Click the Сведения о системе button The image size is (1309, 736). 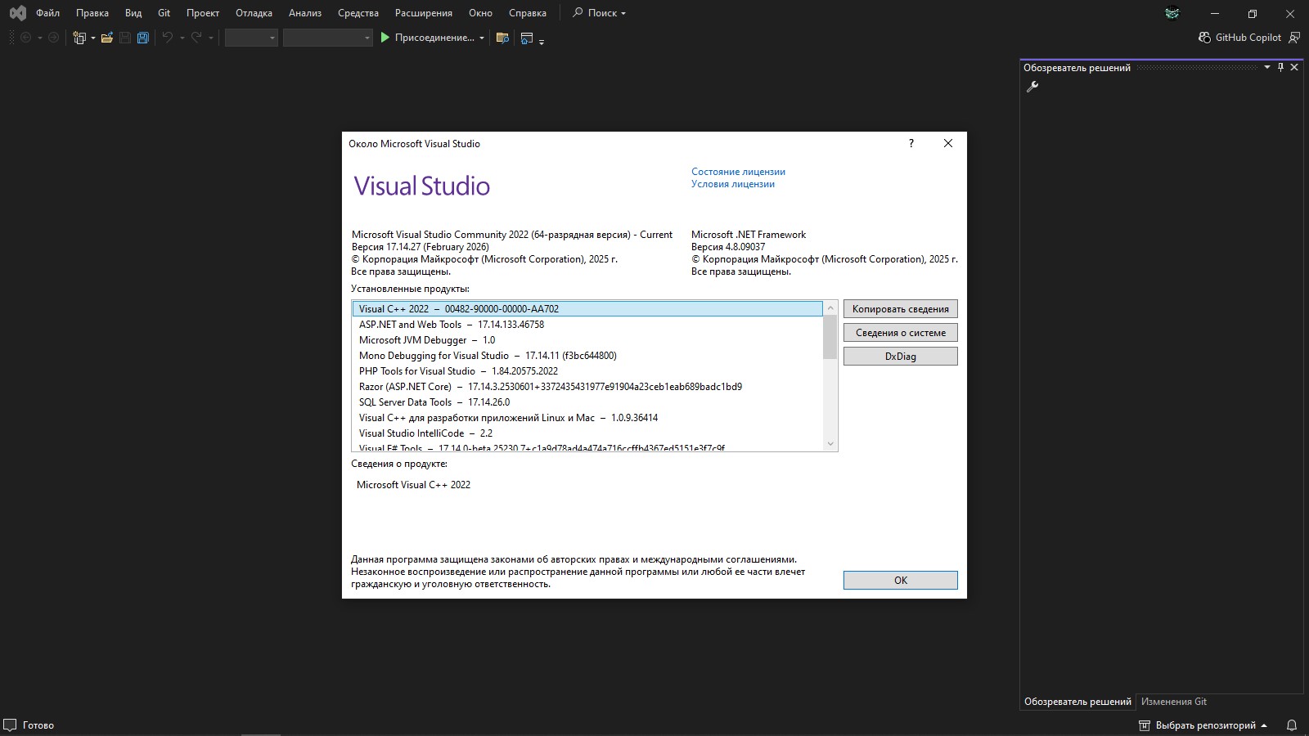900,332
